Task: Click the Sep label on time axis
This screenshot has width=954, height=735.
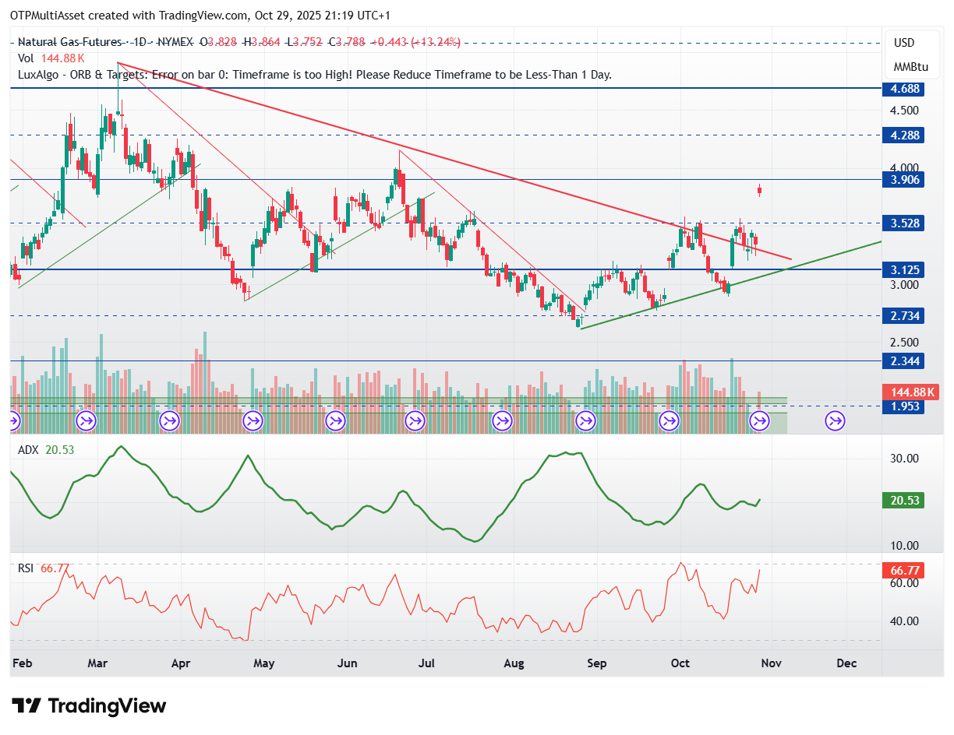Action: [x=597, y=663]
